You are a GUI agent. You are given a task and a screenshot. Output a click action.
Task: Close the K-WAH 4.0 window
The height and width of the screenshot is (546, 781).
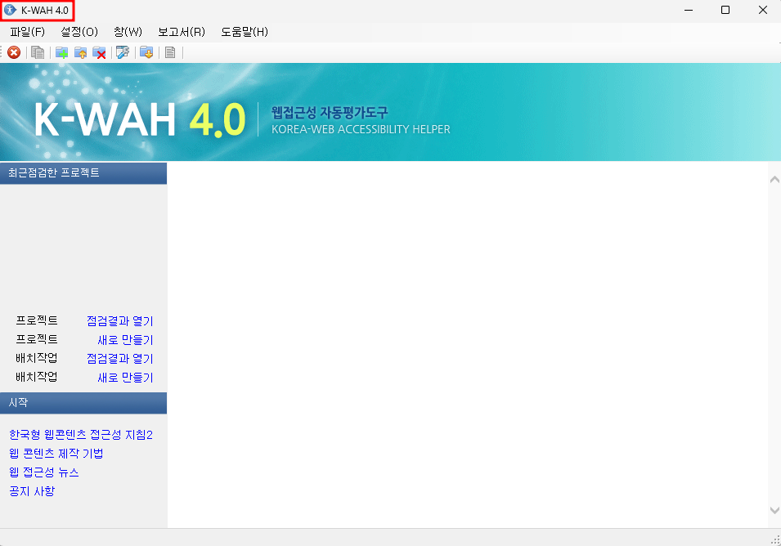click(x=762, y=10)
